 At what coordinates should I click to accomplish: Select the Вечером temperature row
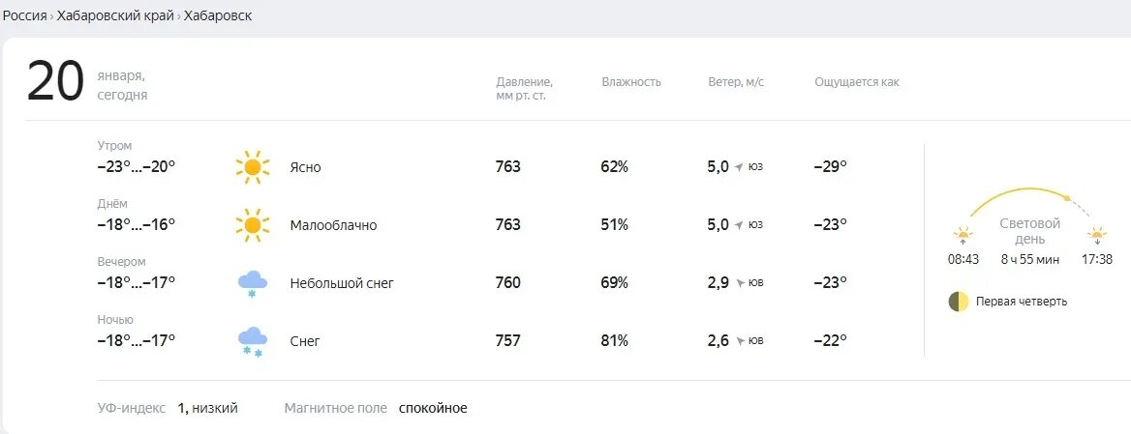click(x=137, y=282)
